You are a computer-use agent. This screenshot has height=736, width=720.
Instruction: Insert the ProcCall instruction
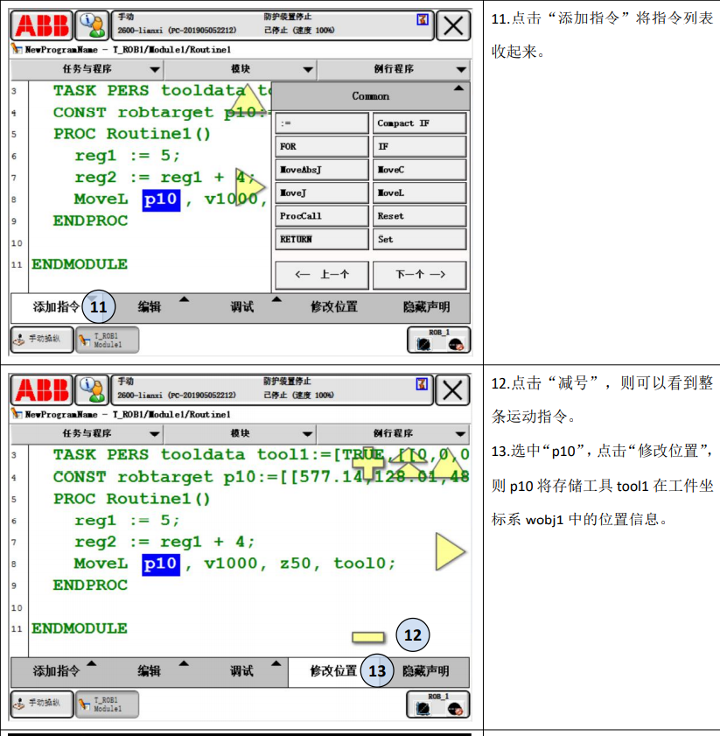322,216
